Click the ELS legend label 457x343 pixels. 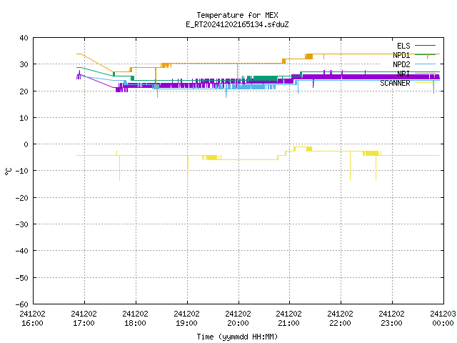click(403, 46)
